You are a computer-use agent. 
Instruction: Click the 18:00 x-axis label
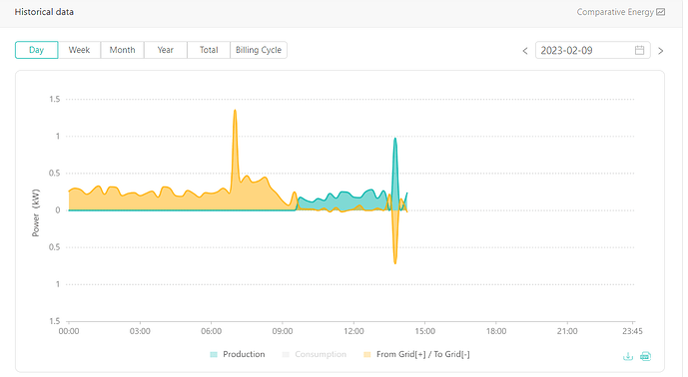pos(496,331)
